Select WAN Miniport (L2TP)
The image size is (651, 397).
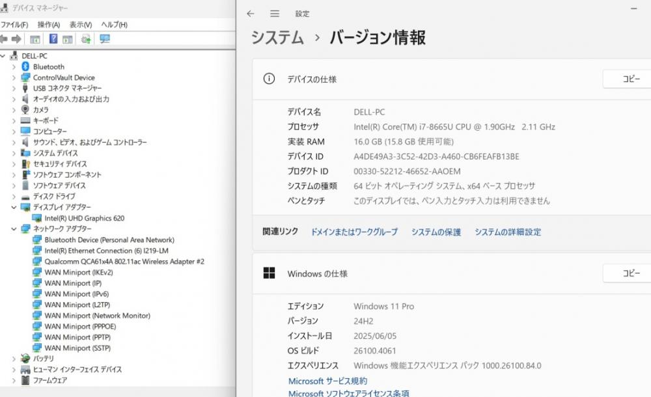[x=77, y=305]
